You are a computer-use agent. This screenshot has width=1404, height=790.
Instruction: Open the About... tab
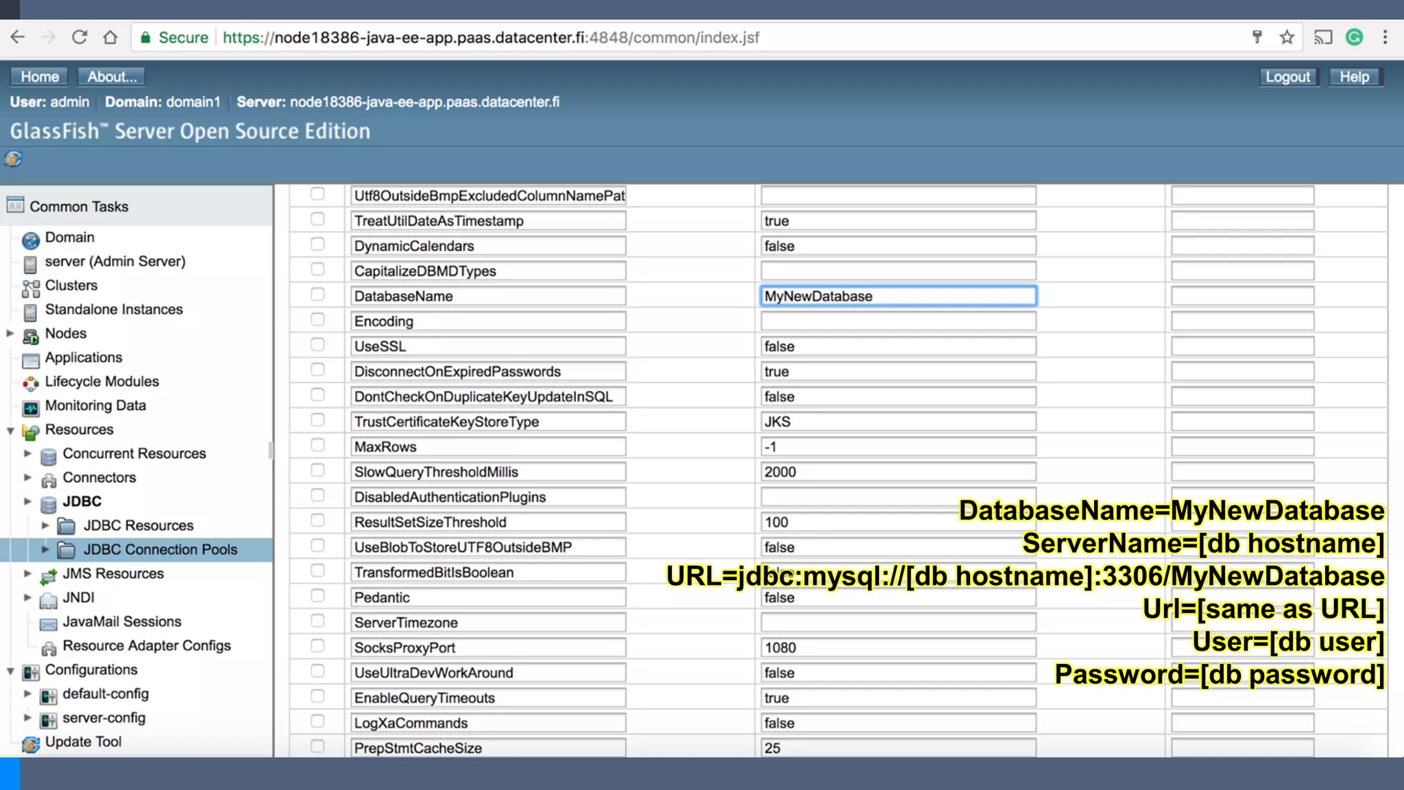(x=112, y=77)
